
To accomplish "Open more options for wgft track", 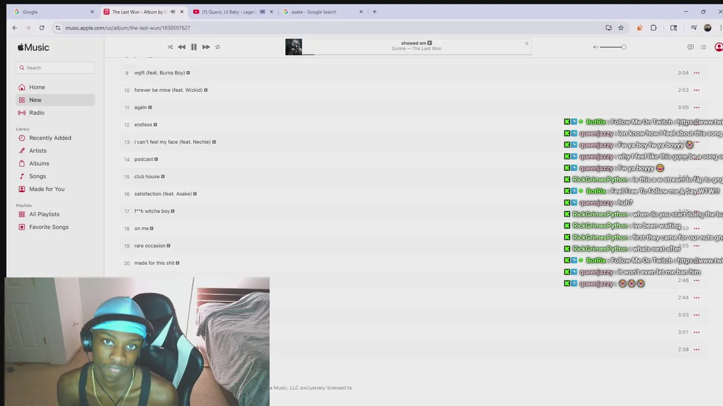I will [696, 73].
